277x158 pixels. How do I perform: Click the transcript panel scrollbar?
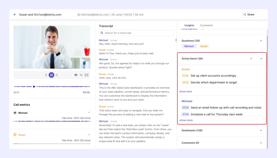pos(176,40)
